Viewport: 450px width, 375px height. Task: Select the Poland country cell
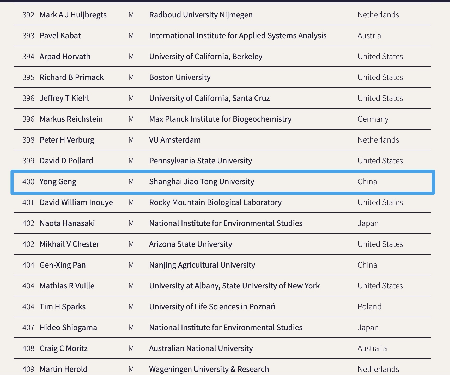coord(369,307)
